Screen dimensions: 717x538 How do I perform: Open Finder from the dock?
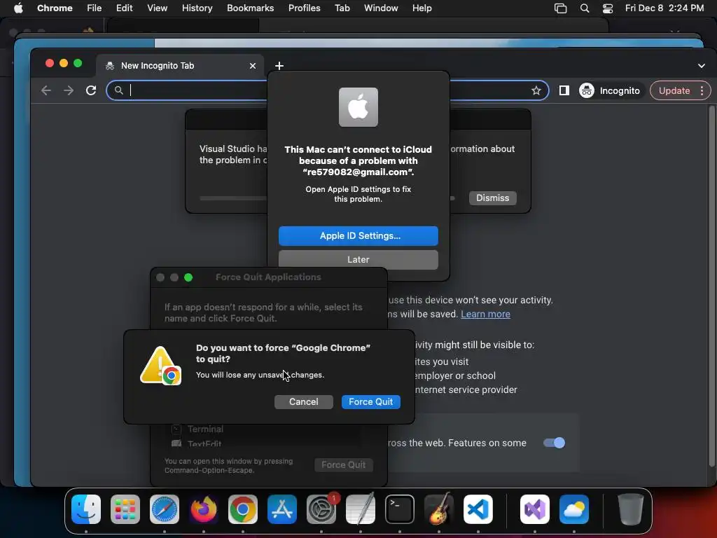coord(86,509)
